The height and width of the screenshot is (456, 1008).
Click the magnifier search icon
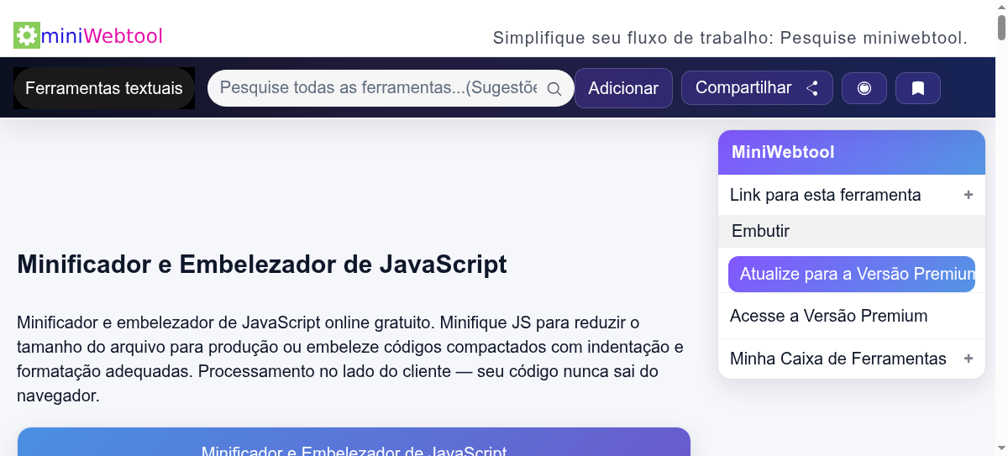point(554,88)
